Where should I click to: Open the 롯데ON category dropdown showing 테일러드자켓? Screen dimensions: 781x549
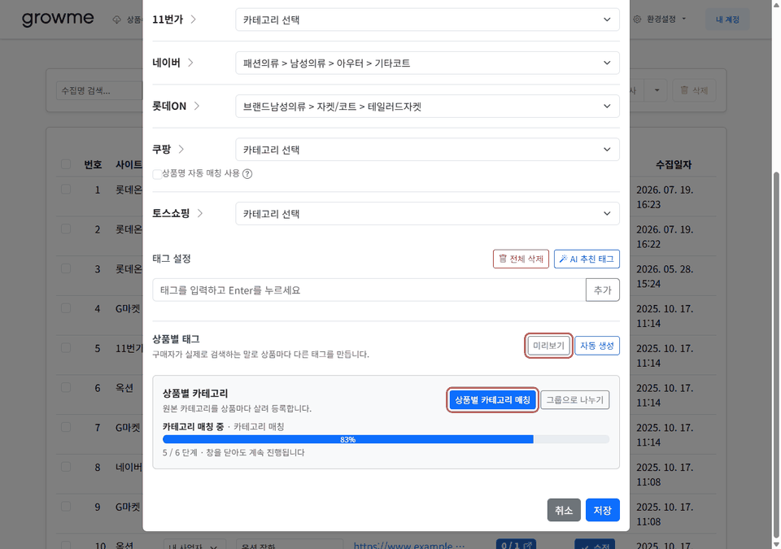[427, 106]
